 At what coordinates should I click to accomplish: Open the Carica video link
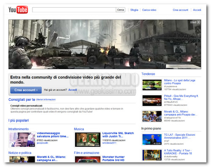(149, 10)
